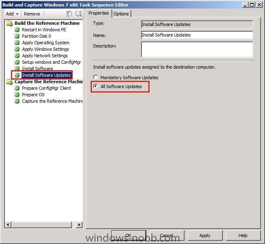Click the Apply button
The height and width of the screenshot is (244, 265).
[205, 235]
